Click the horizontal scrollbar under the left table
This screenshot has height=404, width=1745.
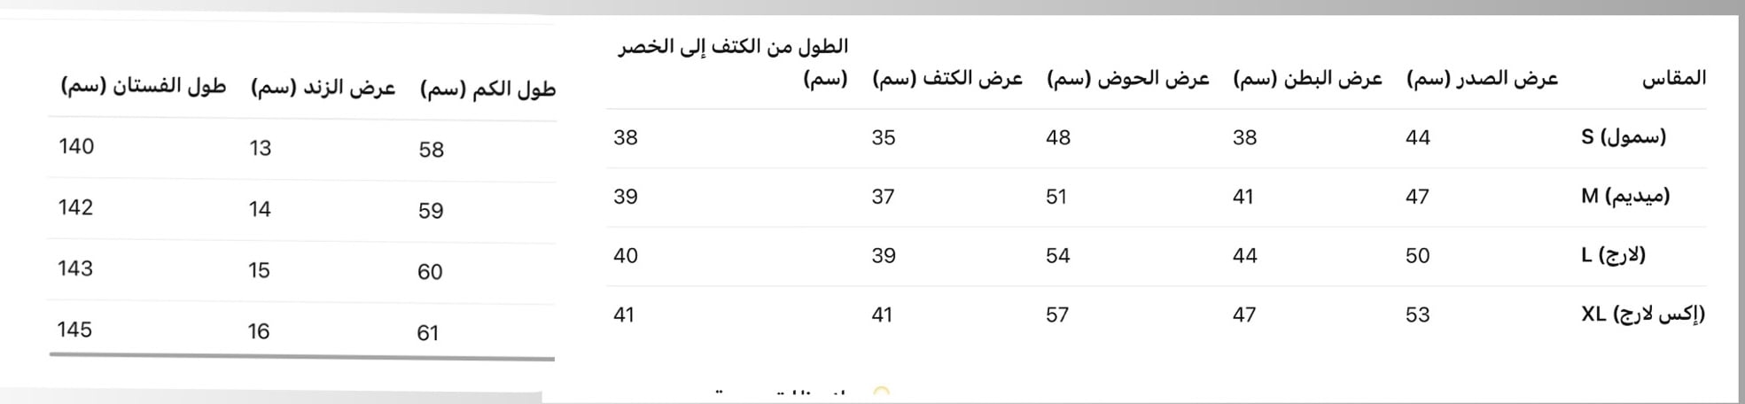click(x=301, y=356)
